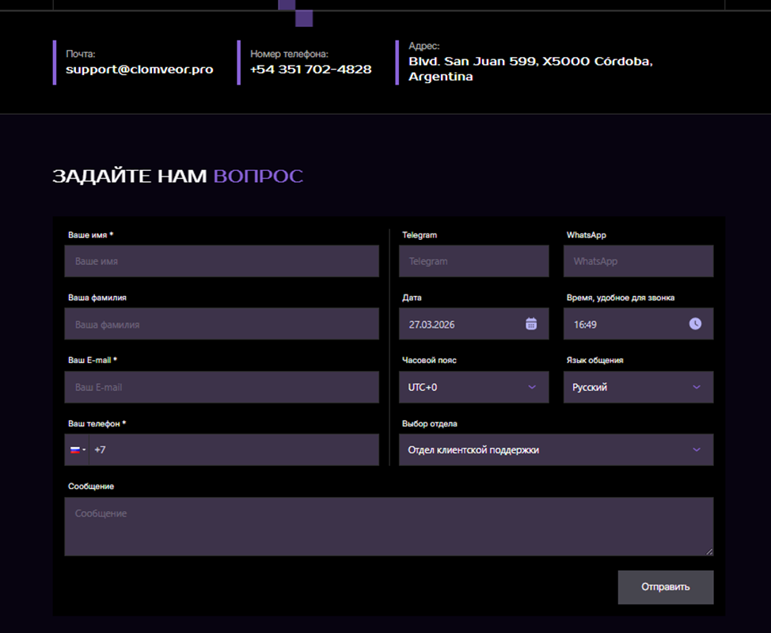Click the clock icon in time field
Screen dimensions: 771x633
click(695, 324)
